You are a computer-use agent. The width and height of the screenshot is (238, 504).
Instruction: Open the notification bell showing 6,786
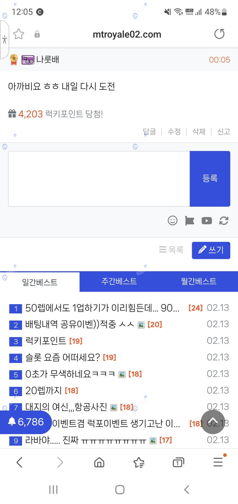[x=26, y=422]
